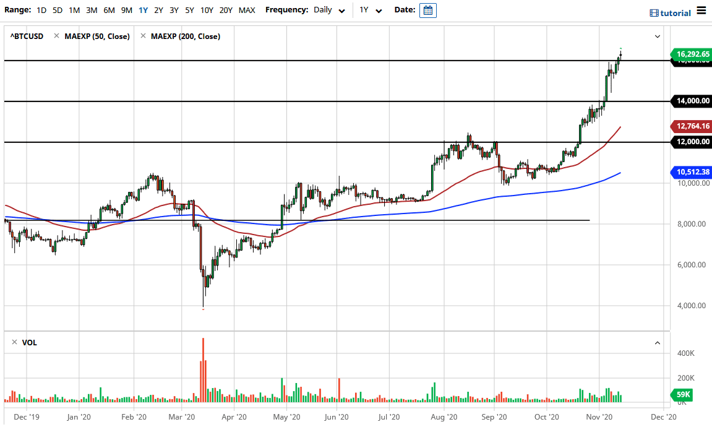Click the blue 10,512.38 EMA price tag
The height and width of the screenshot is (427, 712).
tap(691, 172)
